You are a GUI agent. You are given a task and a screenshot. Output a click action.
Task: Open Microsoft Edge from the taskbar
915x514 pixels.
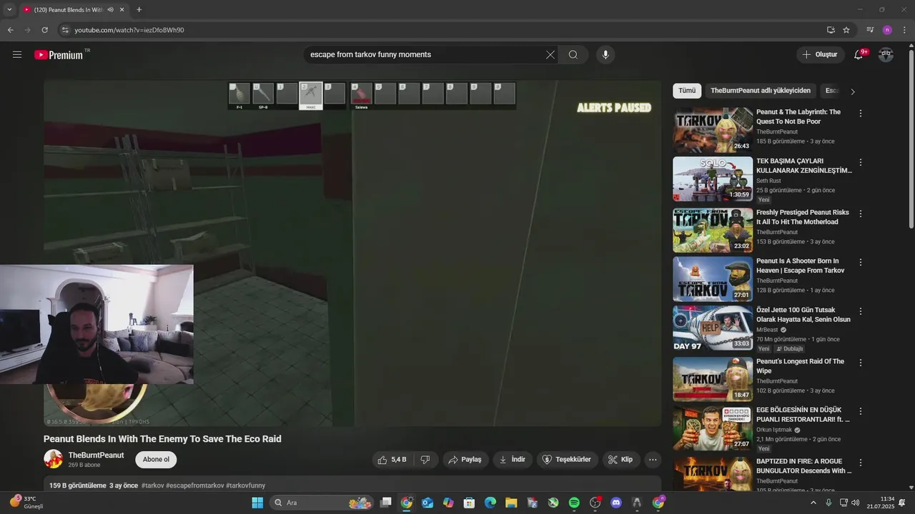pyautogui.click(x=490, y=503)
